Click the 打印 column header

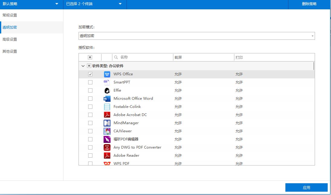click(x=274, y=57)
